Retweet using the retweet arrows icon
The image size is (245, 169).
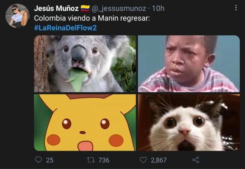[91, 160]
